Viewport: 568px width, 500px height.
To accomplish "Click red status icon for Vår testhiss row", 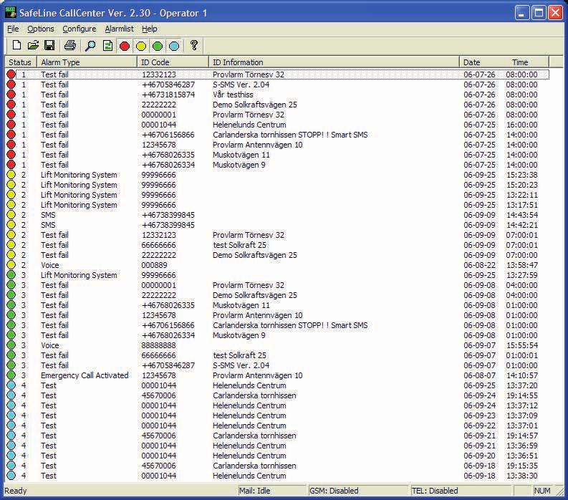I will 11,95.
